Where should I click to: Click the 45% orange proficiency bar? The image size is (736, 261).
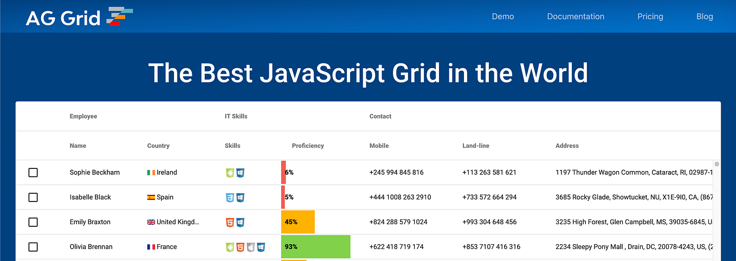pos(298,222)
